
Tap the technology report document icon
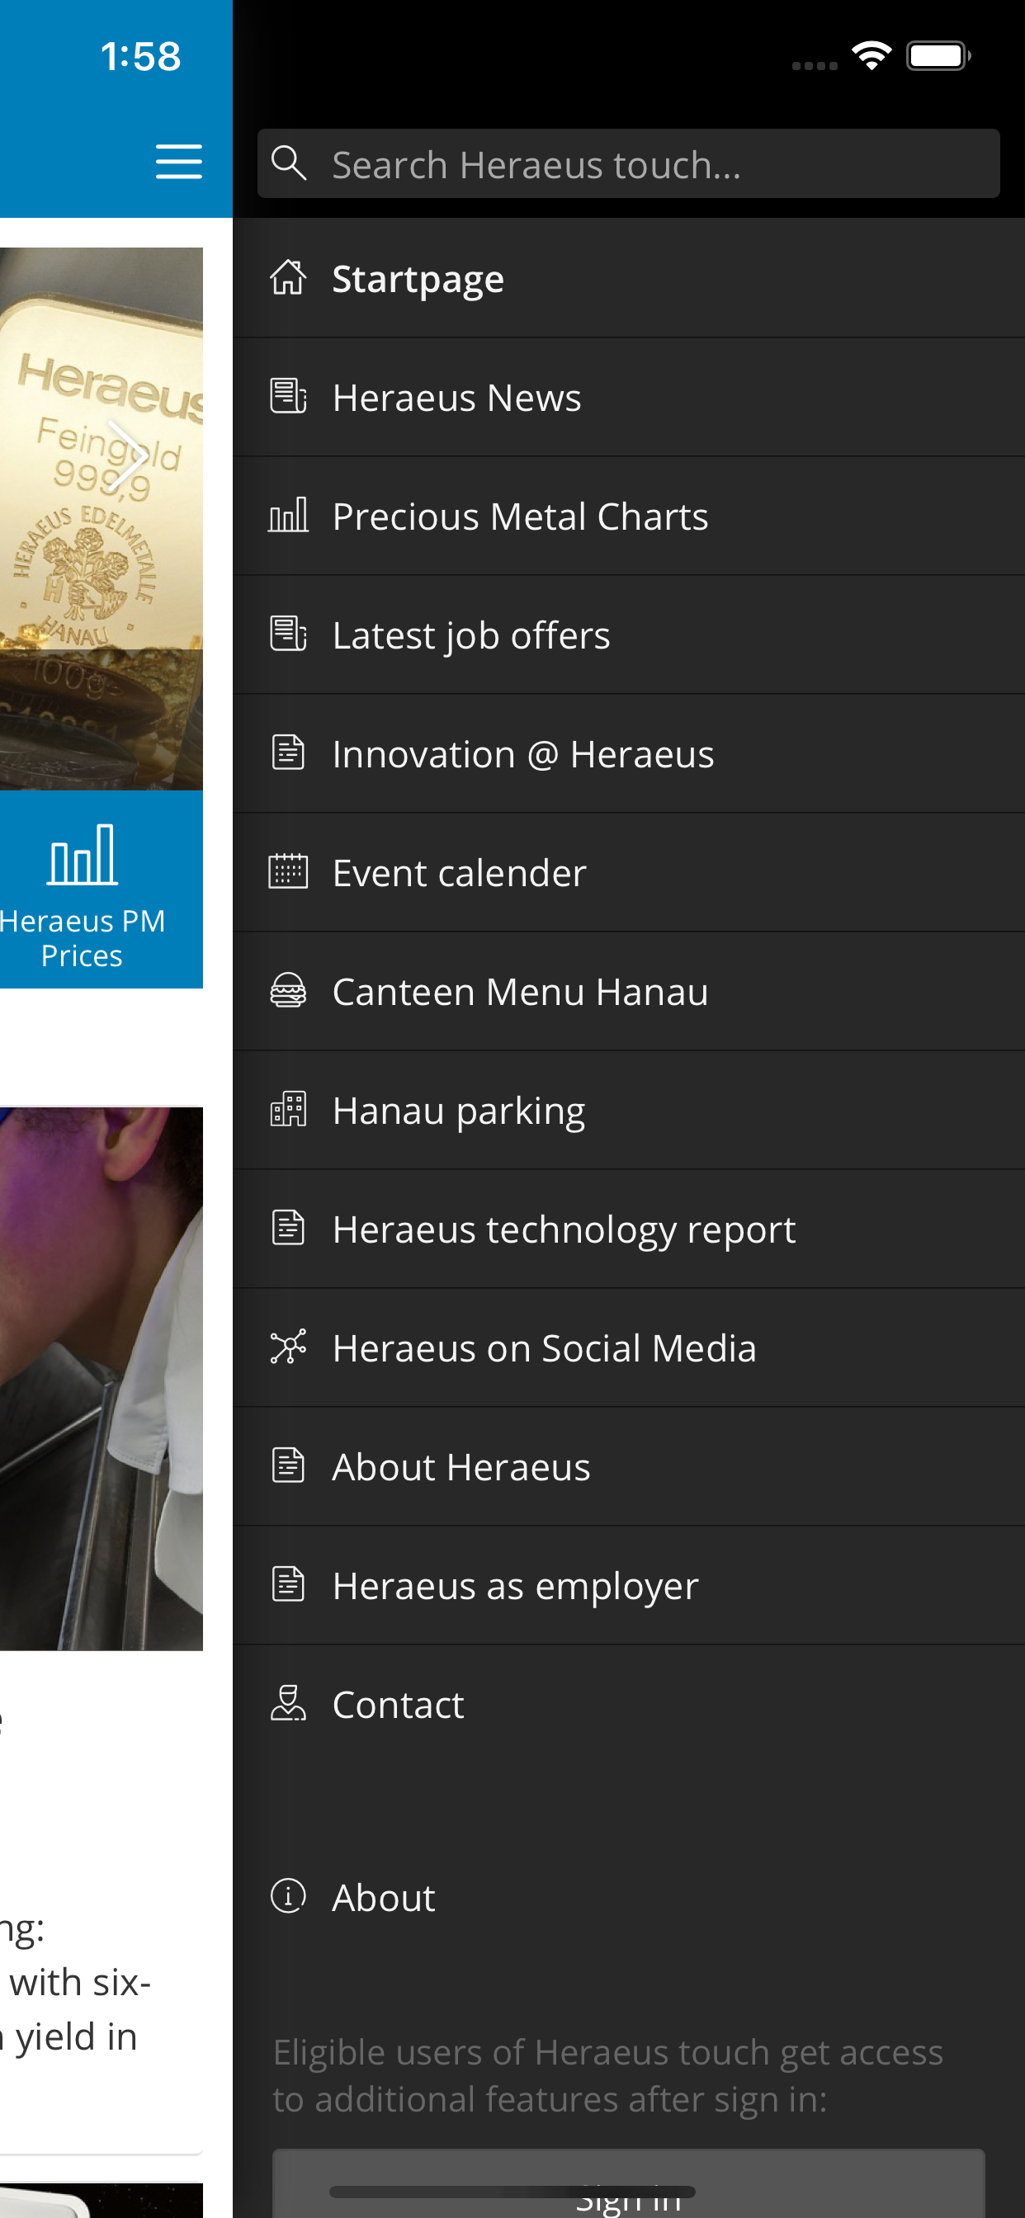click(x=288, y=1228)
